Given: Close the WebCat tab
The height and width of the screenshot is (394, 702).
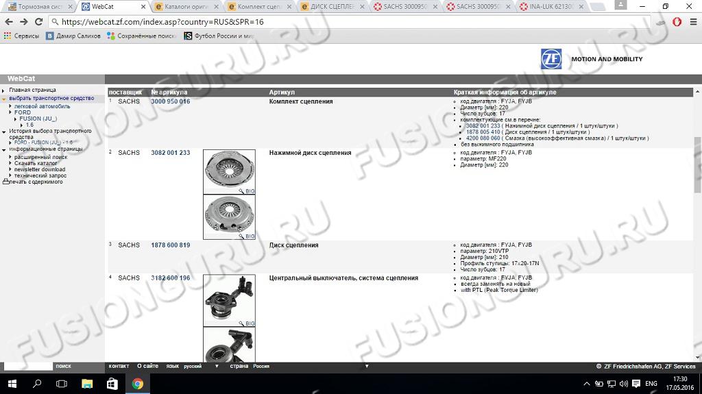Looking at the screenshot, I should pos(143,7).
